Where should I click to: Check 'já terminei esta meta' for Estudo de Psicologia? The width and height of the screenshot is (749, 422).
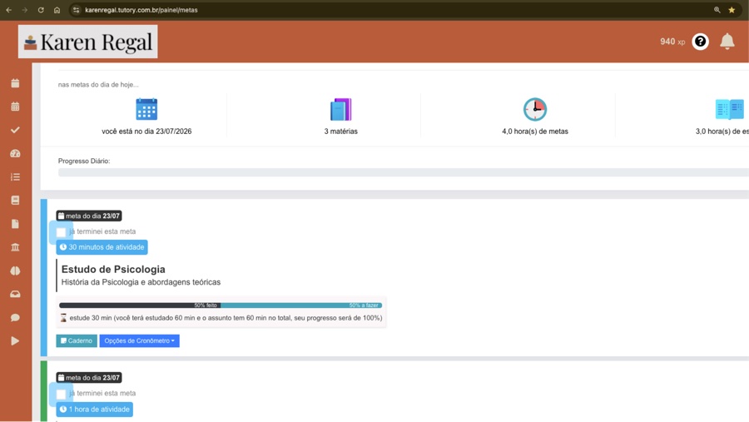click(x=61, y=232)
